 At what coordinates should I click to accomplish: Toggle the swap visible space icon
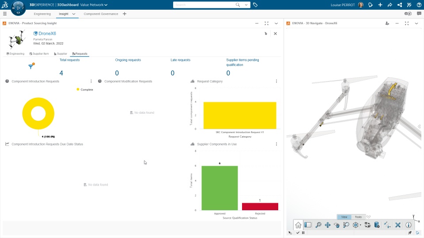tap(367, 225)
